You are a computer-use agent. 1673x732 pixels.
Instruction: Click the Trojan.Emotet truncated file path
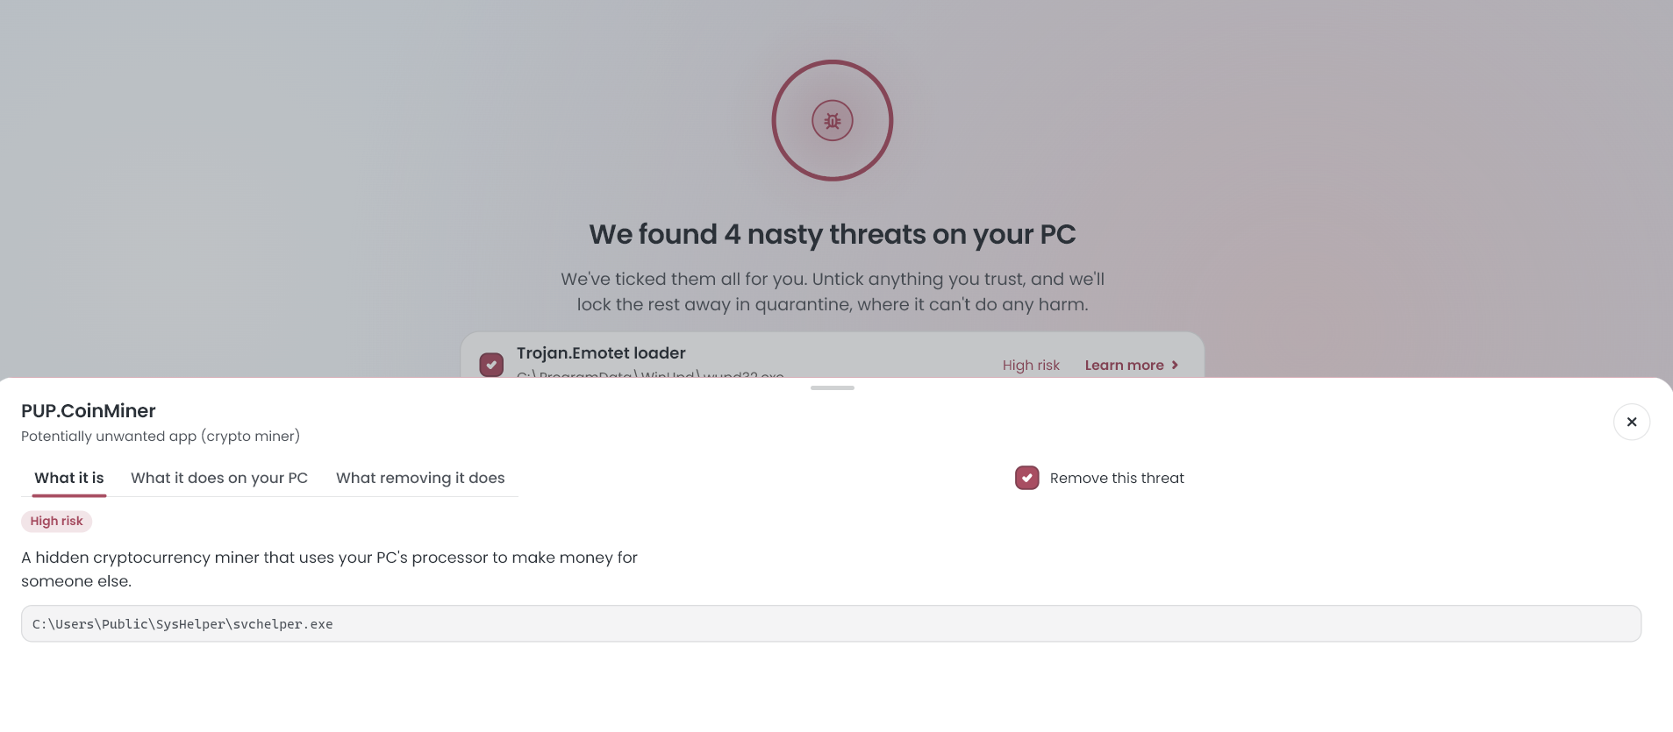pyautogui.click(x=650, y=374)
